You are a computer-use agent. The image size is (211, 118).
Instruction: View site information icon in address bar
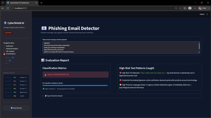tap(13, 8)
